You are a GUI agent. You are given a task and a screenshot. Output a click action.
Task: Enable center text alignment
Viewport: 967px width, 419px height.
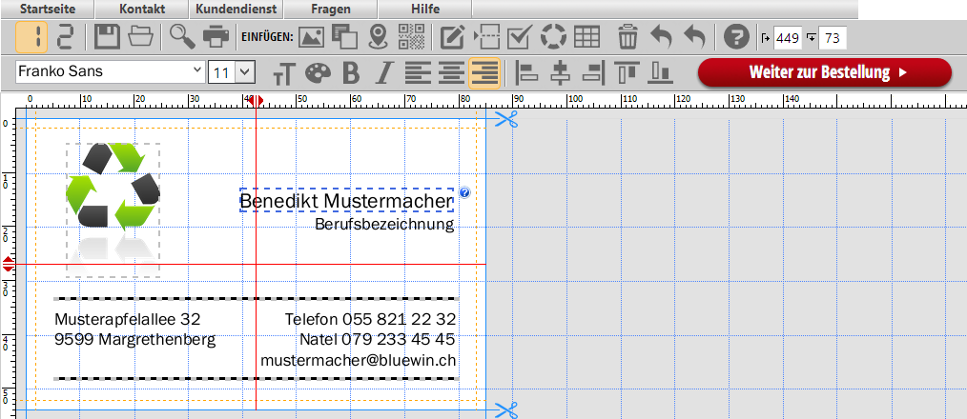(x=451, y=72)
